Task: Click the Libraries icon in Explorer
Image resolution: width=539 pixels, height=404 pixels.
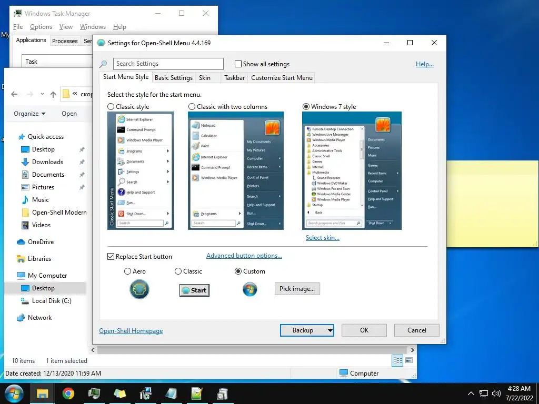Action: point(21,259)
